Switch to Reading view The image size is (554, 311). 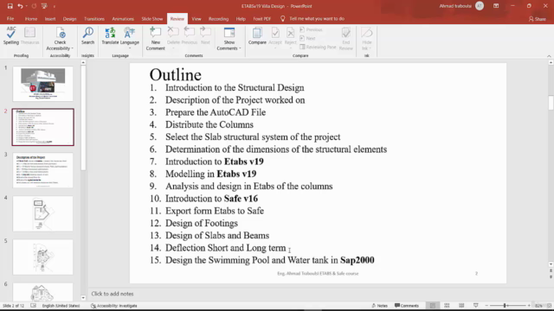[x=461, y=306]
